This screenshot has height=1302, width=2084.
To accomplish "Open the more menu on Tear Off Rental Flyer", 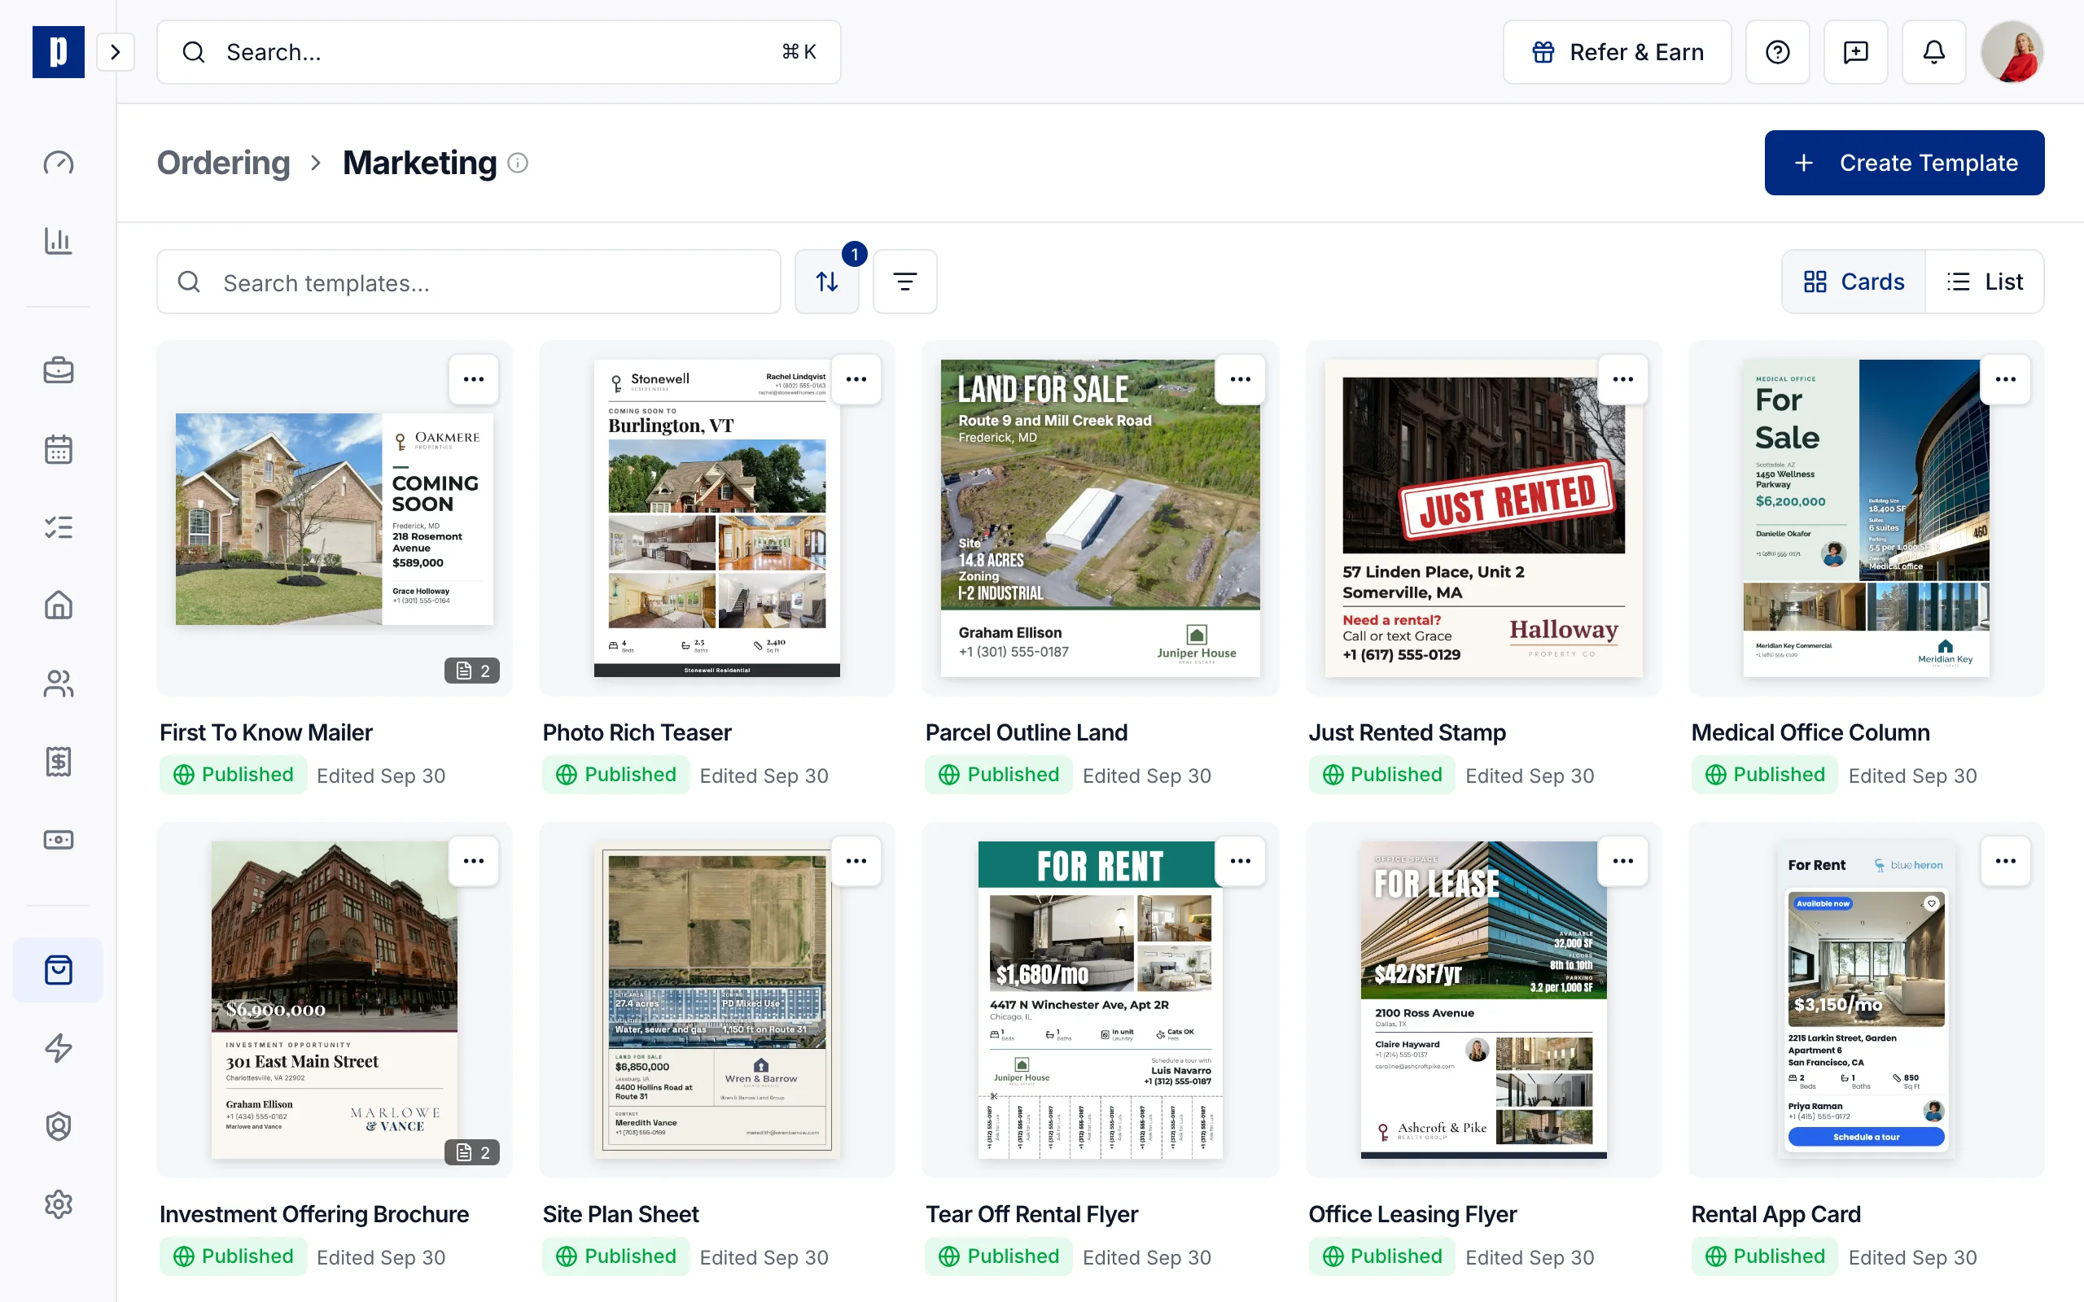I will [1240, 861].
